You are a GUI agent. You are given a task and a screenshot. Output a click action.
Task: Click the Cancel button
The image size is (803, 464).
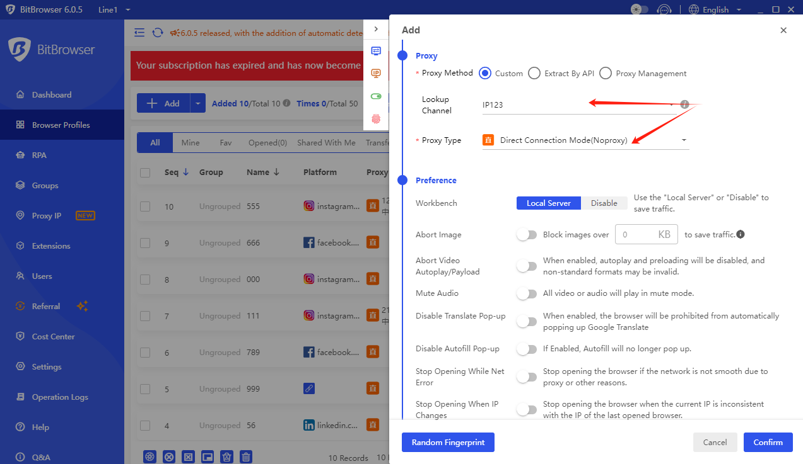point(715,442)
